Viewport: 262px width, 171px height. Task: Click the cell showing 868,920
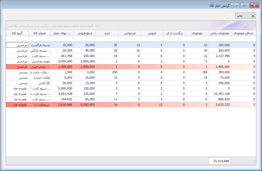(x=220, y=99)
